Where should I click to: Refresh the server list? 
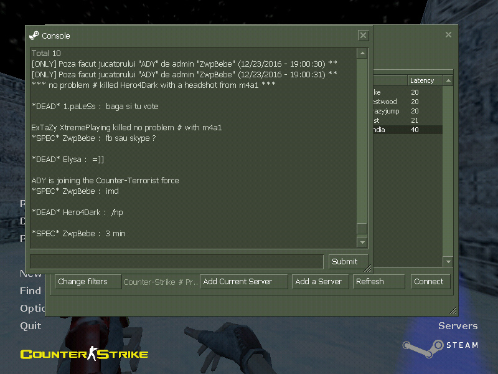coord(378,282)
